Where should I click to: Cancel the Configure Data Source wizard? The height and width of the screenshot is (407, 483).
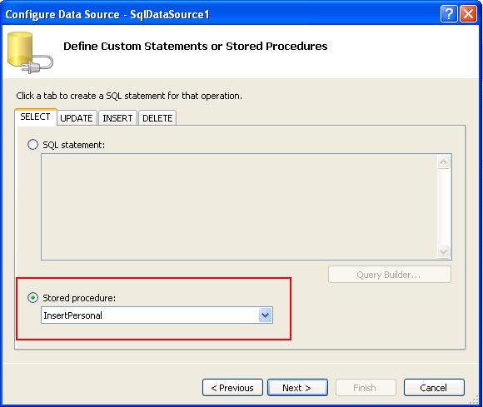434,388
